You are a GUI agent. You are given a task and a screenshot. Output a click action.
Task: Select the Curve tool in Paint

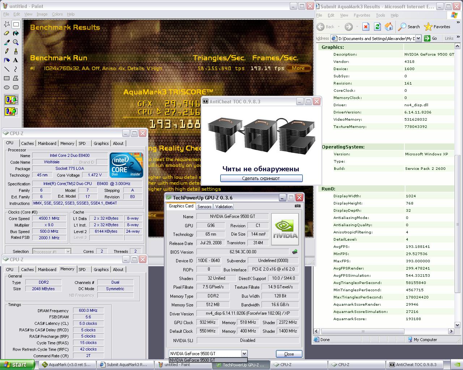(x=16, y=69)
